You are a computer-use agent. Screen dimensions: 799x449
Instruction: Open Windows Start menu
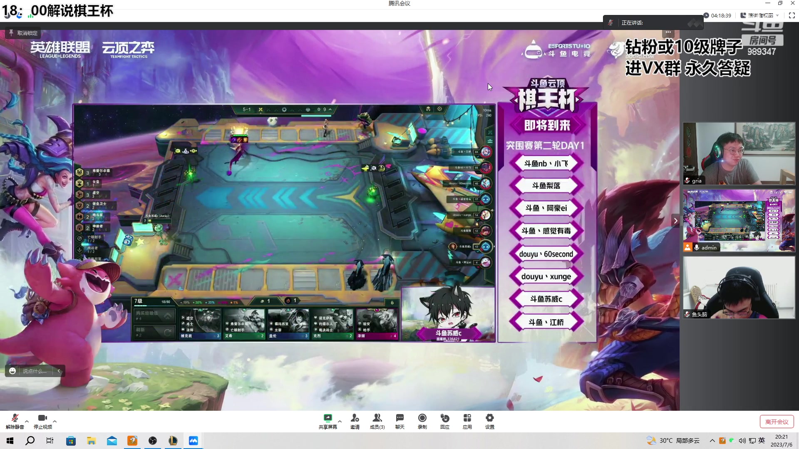(10, 441)
